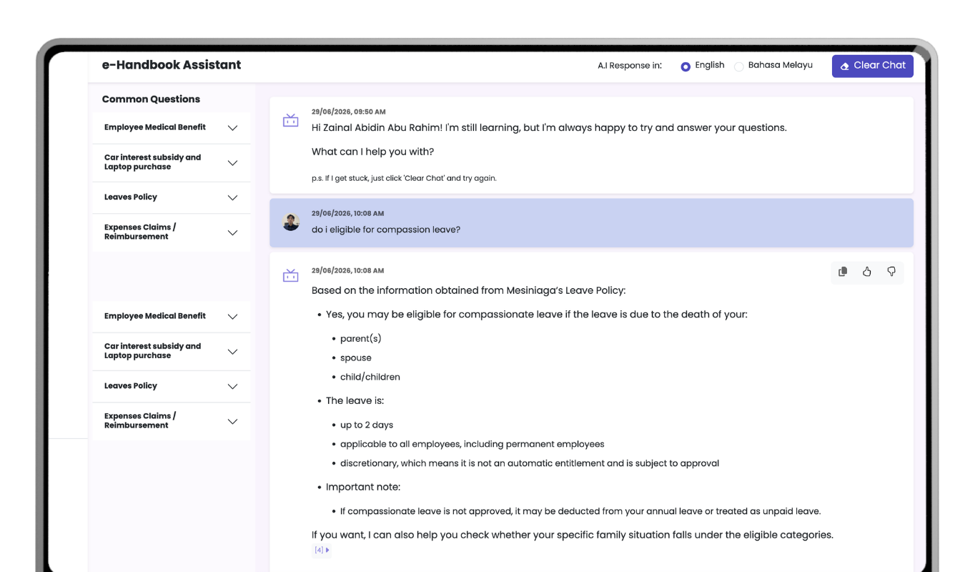The image size is (965, 572).
Task: Open Employee Medical Benefit label in the upper list
Action: (155, 127)
